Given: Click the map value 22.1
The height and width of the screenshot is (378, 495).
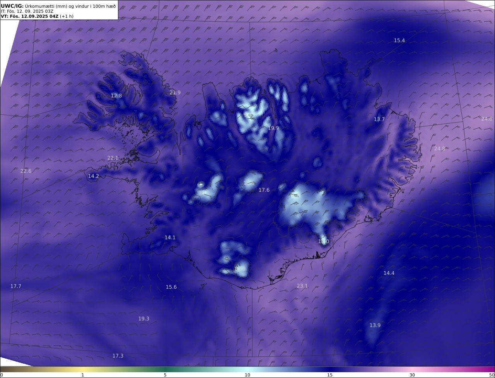Looking at the screenshot, I should [x=113, y=158].
